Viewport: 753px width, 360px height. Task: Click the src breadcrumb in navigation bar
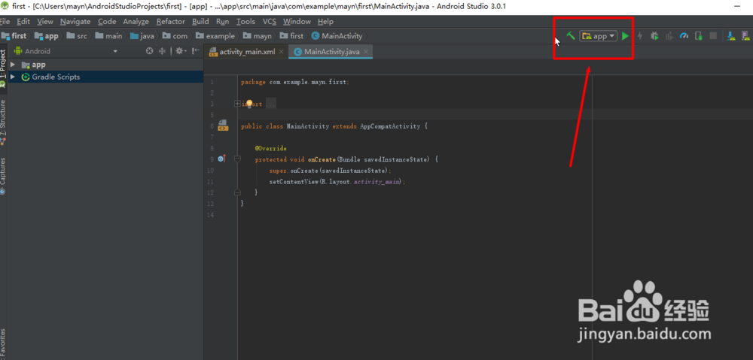tap(77, 36)
